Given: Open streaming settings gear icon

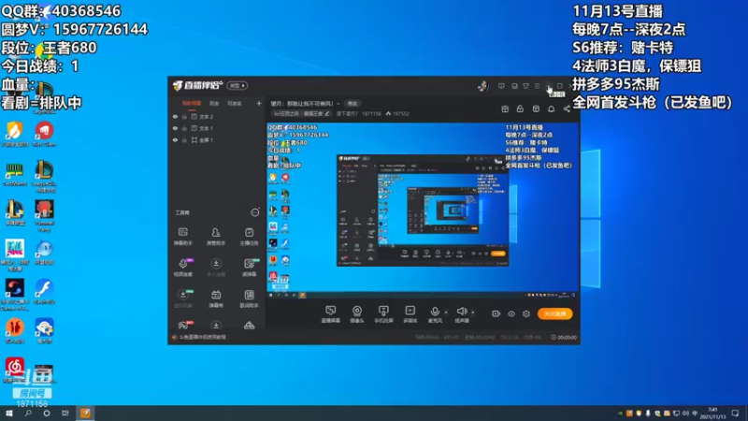Looking at the screenshot, I should tap(526, 313).
